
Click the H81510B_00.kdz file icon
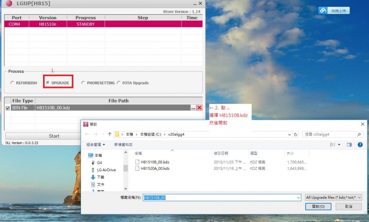(x=137, y=162)
